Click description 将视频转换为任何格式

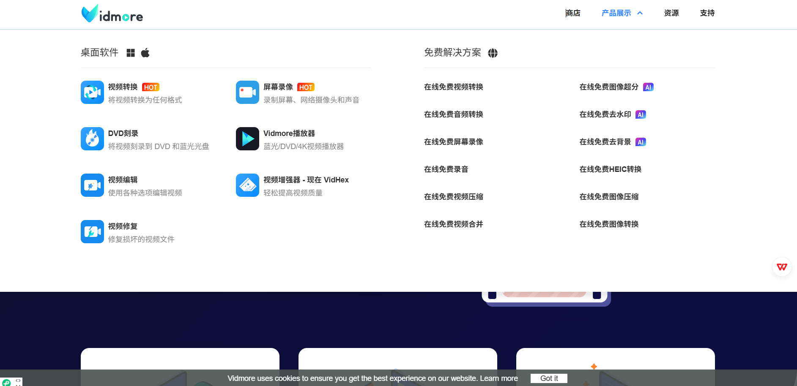145,100
